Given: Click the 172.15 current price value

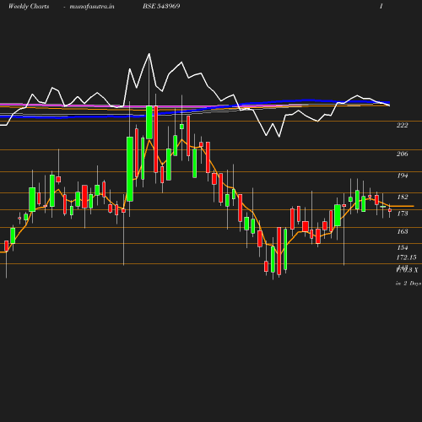Looking at the screenshot, I should coord(406,257).
